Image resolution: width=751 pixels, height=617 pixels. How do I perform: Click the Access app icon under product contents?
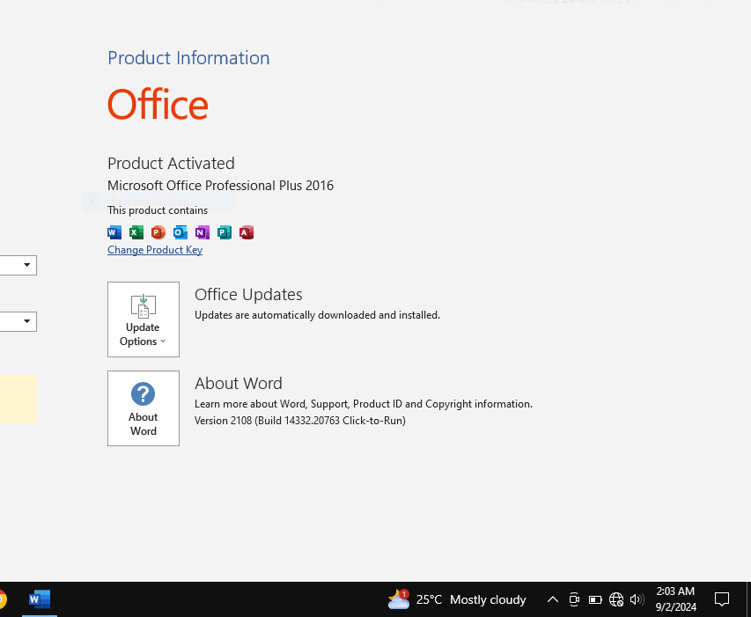click(x=247, y=232)
